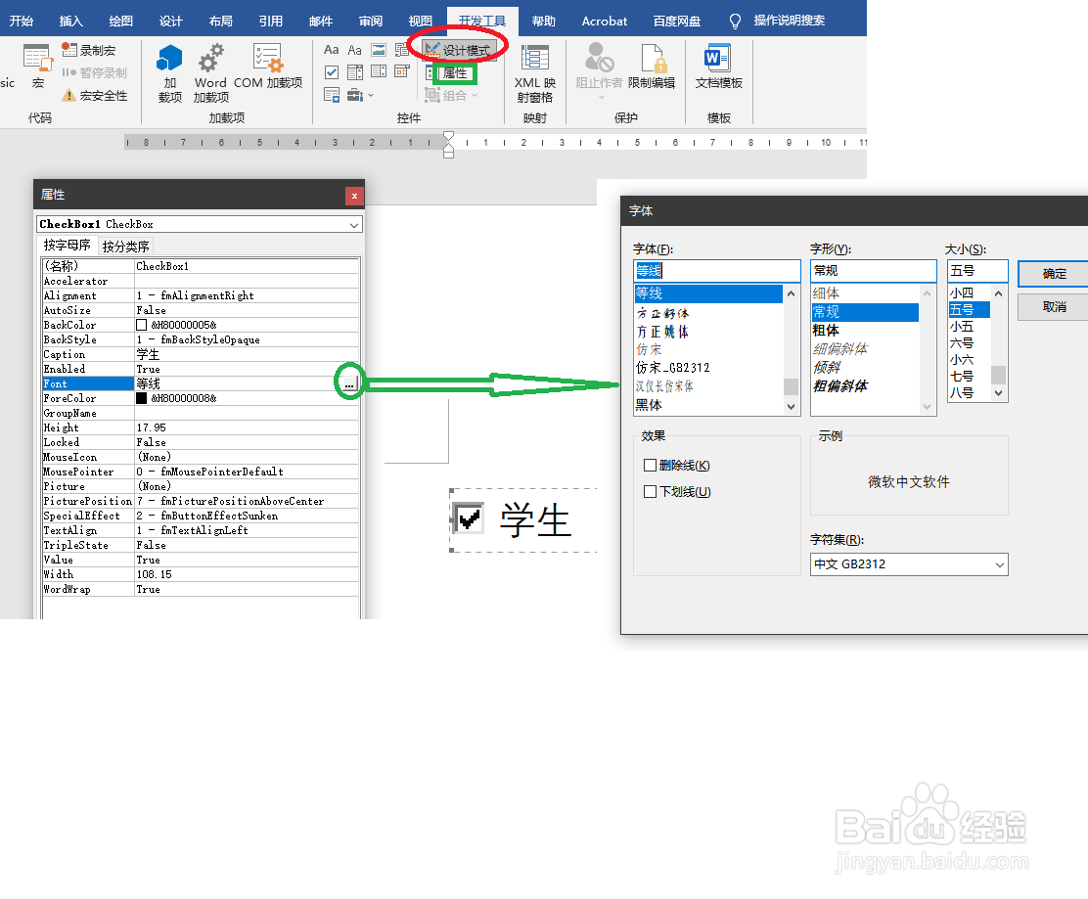This screenshot has height=899, width=1088.
Task: Open the 布局 ribbon tab
Action: (x=221, y=21)
